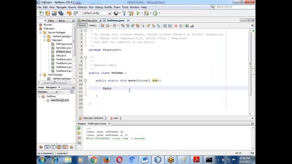Toggle Rectangular Selection in editor toolbar
This screenshot has height=164, width=292.
click(142, 26)
